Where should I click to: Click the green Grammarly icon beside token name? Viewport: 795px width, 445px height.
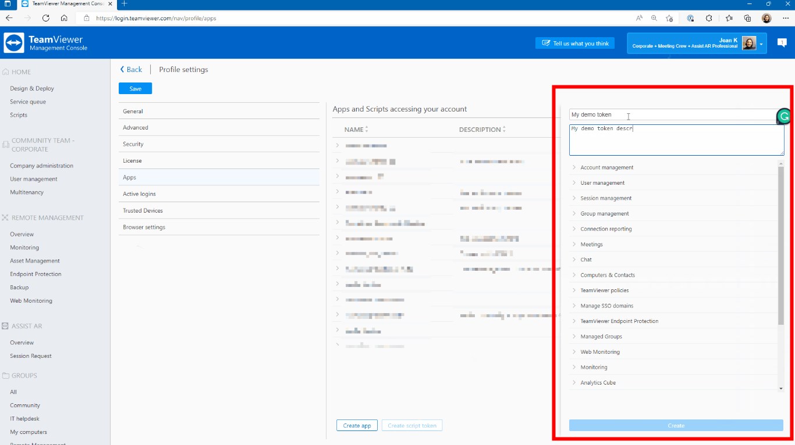click(784, 117)
